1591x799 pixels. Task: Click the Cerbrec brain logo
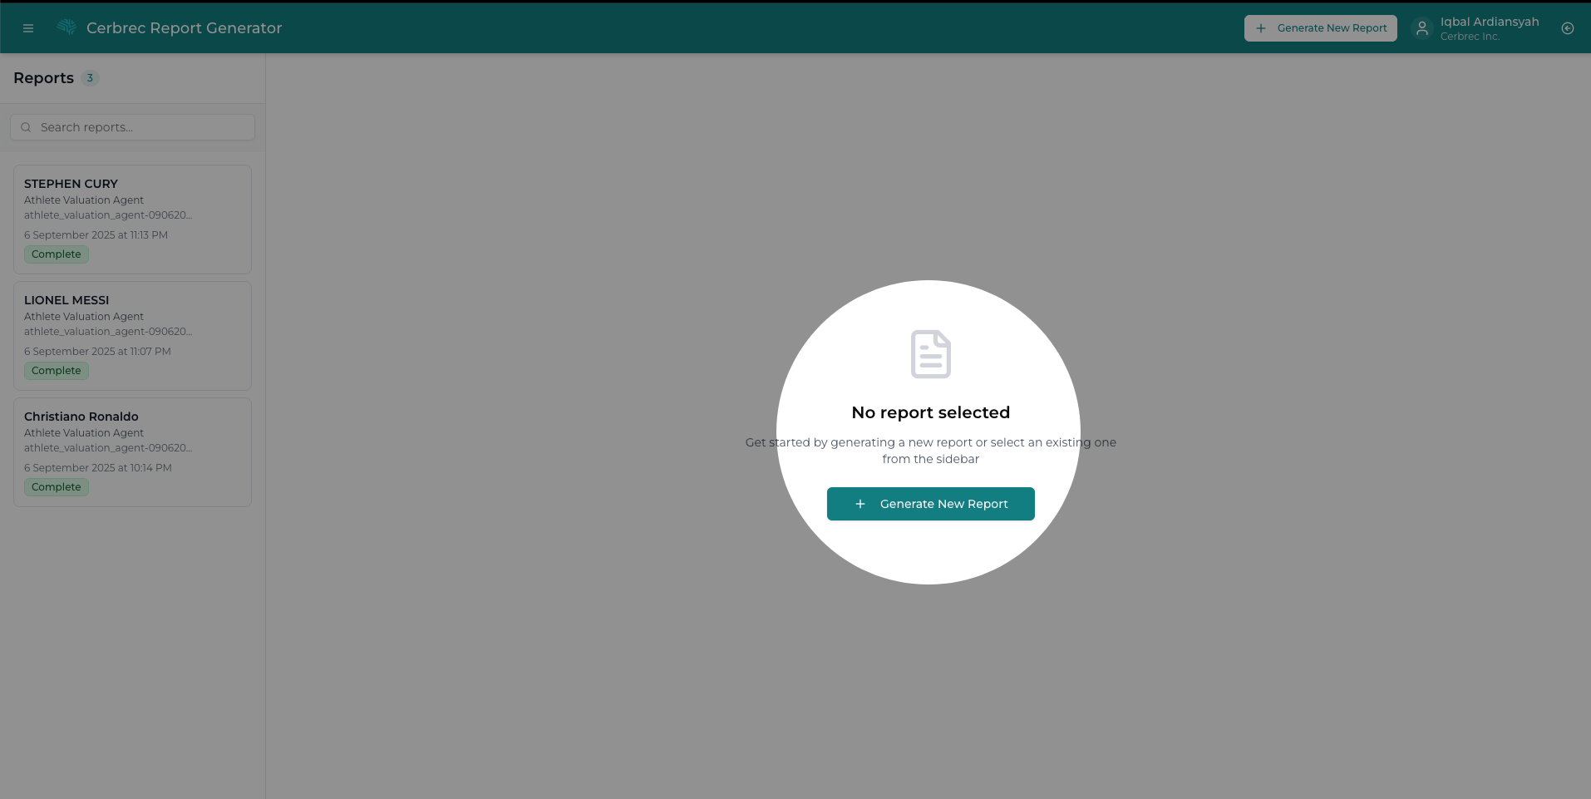[x=66, y=27]
